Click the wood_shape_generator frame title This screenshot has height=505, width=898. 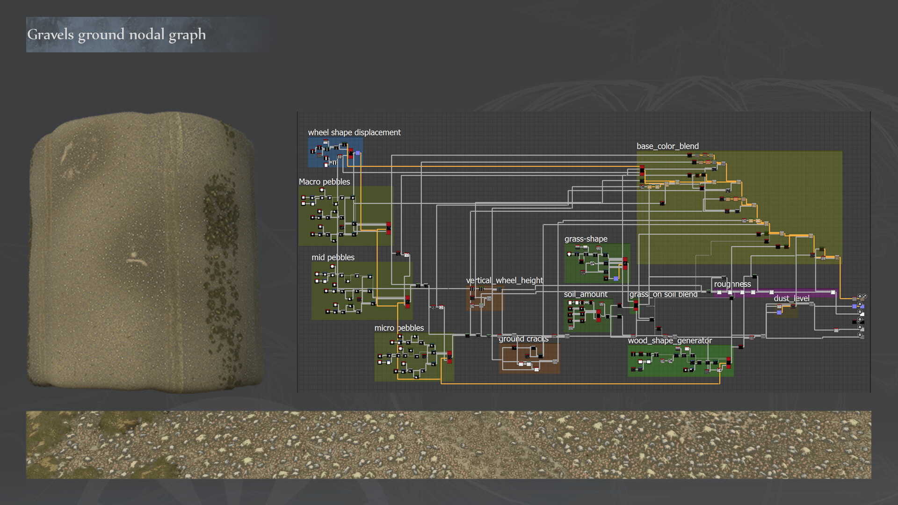pyautogui.click(x=670, y=341)
